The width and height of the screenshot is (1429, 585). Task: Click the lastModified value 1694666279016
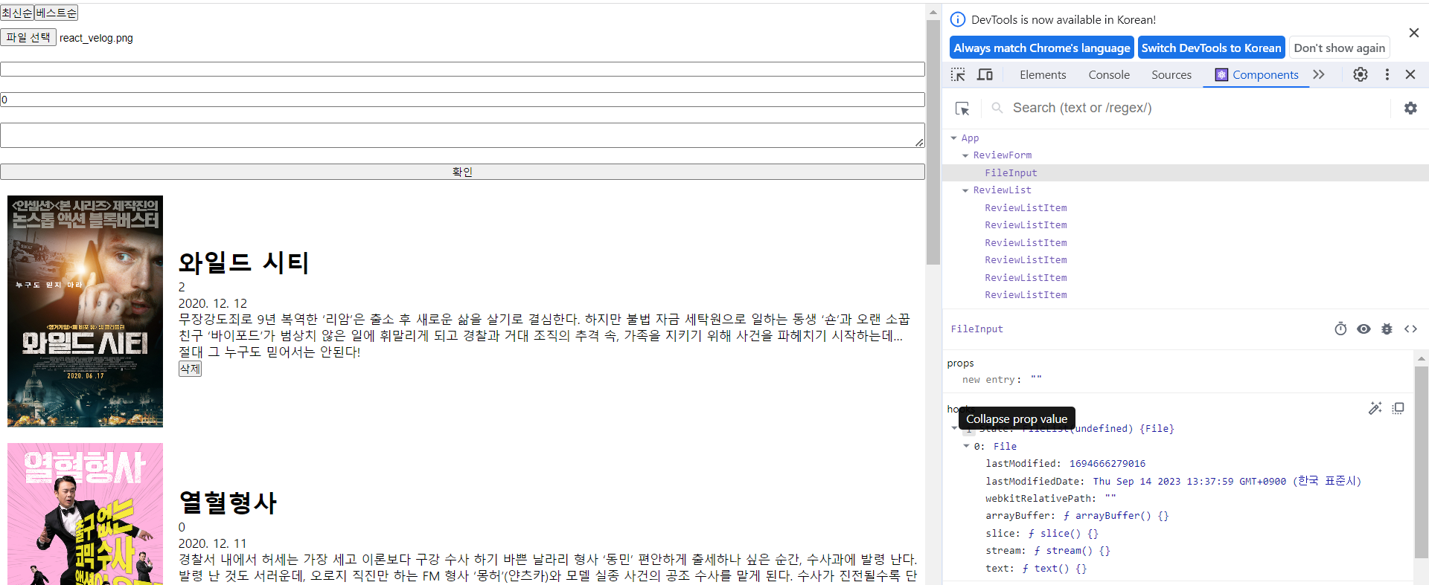click(1107, 464)
